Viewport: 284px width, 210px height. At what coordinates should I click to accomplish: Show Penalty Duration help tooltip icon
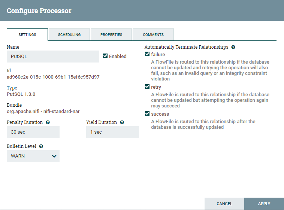[48, 122]
